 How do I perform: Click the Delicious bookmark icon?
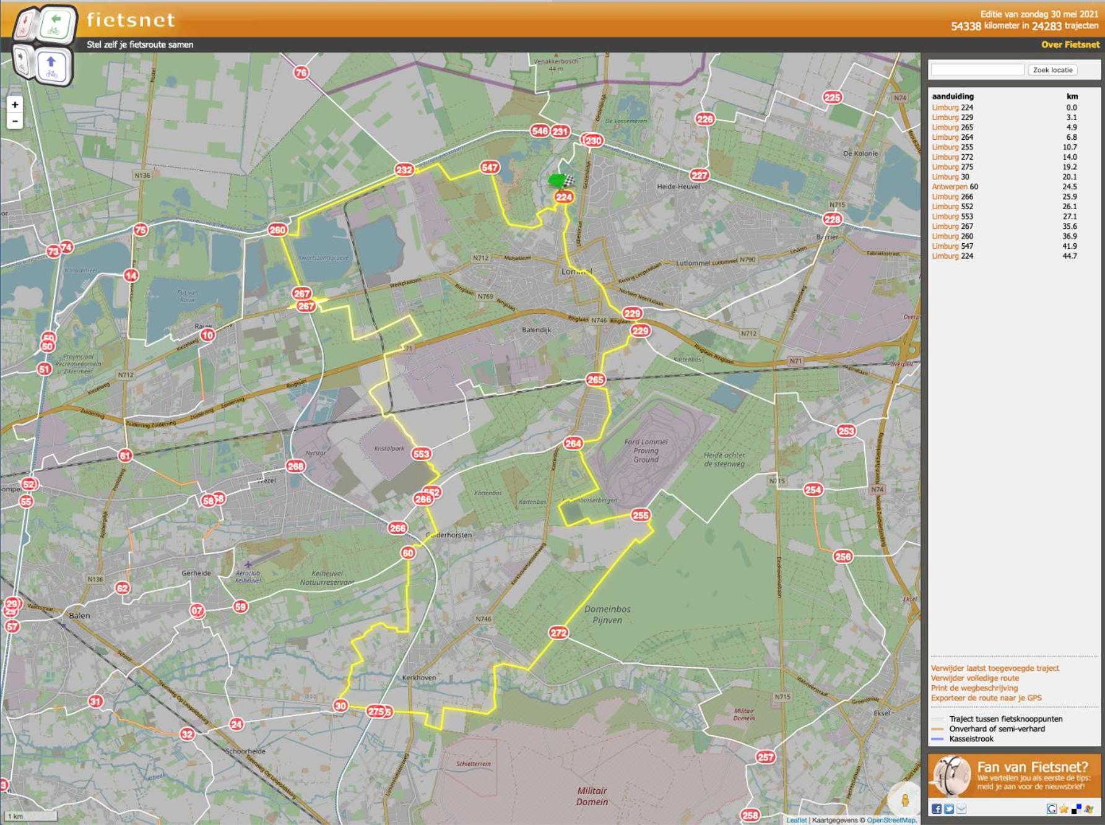(x=1077, y=808)
